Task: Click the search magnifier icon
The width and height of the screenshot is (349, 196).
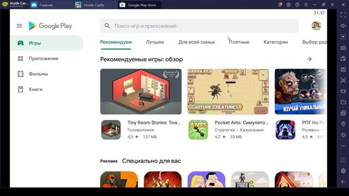Action: pos(107,26)
